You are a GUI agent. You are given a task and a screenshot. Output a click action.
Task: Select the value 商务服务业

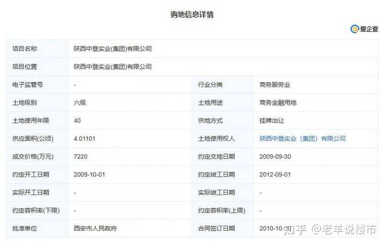[x=274, y=85]
